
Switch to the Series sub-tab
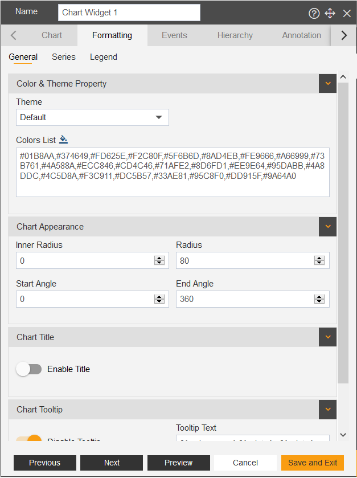pyautogui.click(x=64, y=57)
